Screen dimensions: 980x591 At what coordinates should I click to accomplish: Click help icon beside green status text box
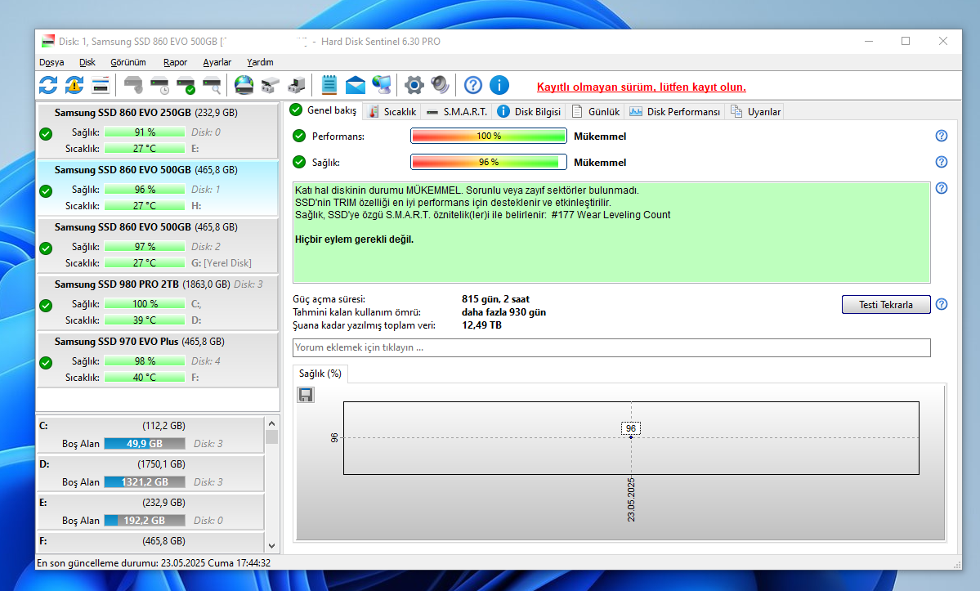pyautogui.click(x=942, y=189)
